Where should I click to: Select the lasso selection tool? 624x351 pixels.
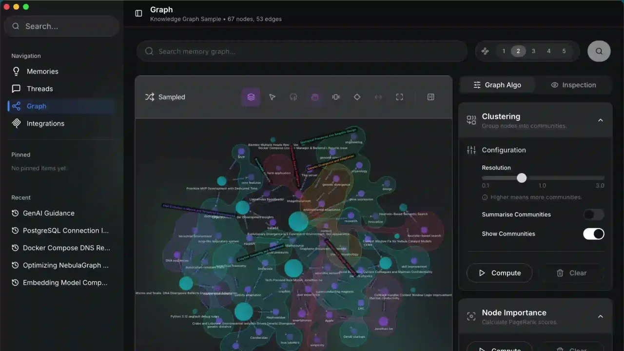(x=293, y=97)
